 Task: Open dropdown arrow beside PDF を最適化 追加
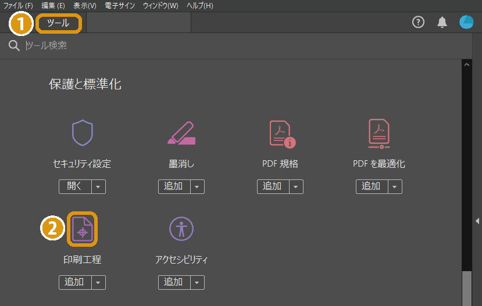point(395,186)
